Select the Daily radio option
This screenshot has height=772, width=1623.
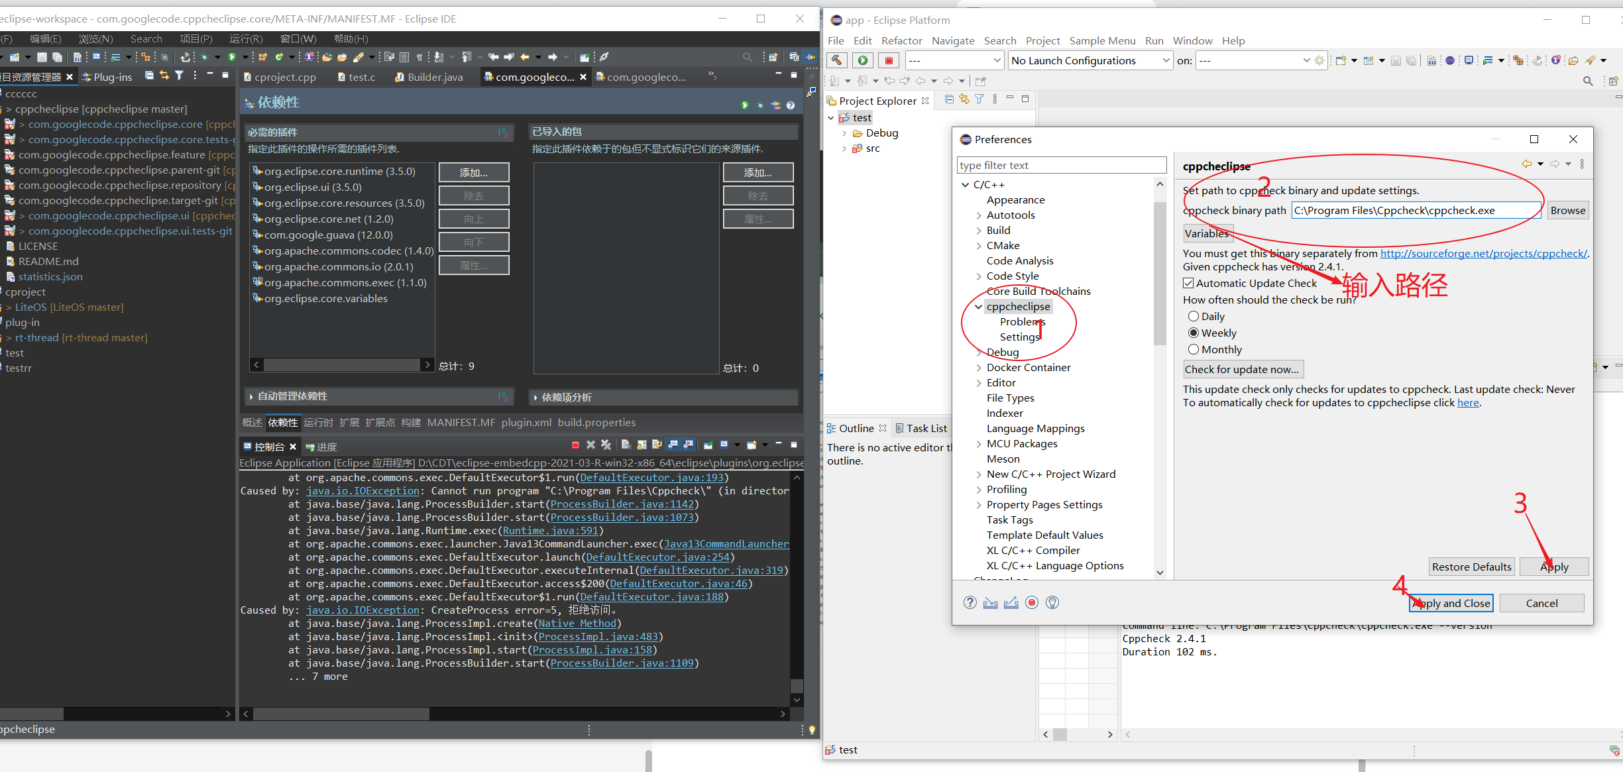[x=1194, y=316]
